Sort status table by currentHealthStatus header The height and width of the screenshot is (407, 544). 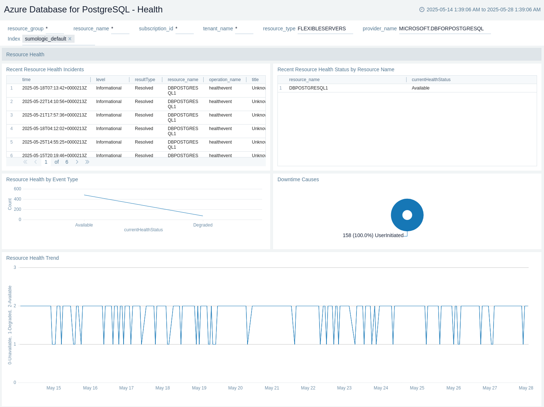click(431, 80)
